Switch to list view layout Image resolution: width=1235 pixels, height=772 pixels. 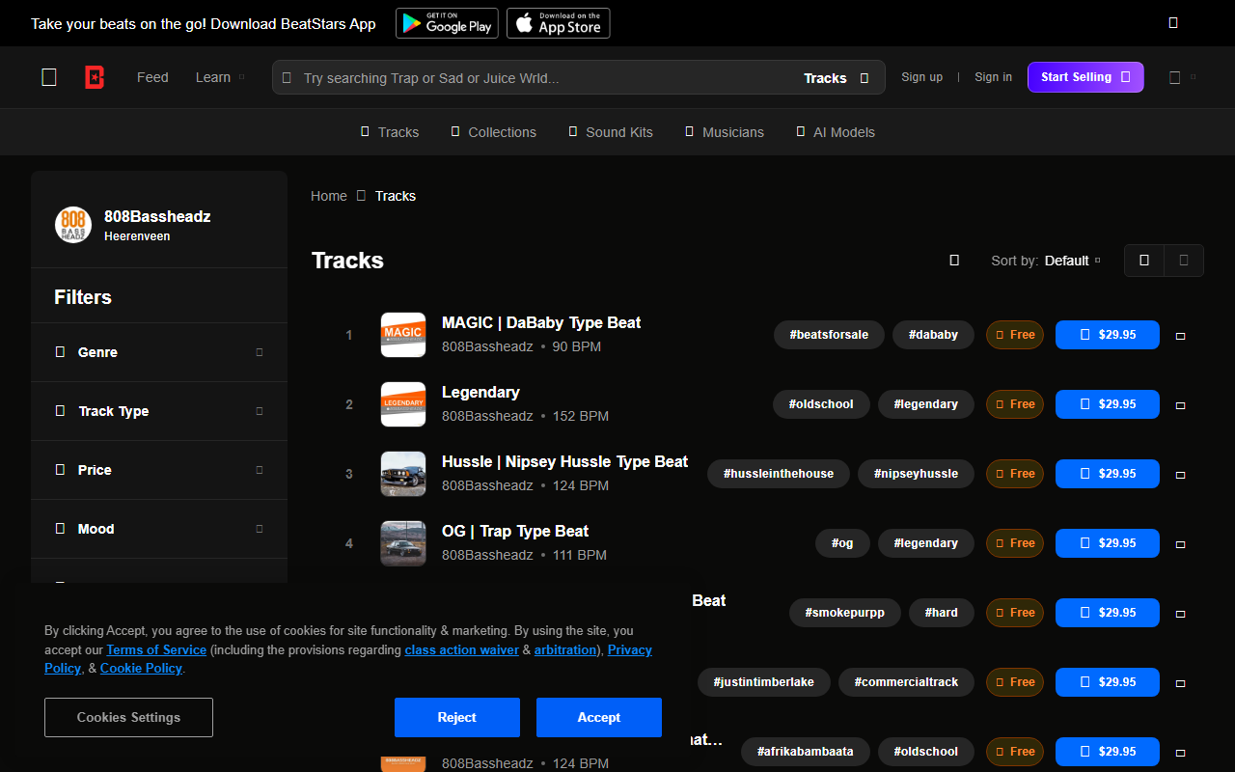pos(1144,261)
